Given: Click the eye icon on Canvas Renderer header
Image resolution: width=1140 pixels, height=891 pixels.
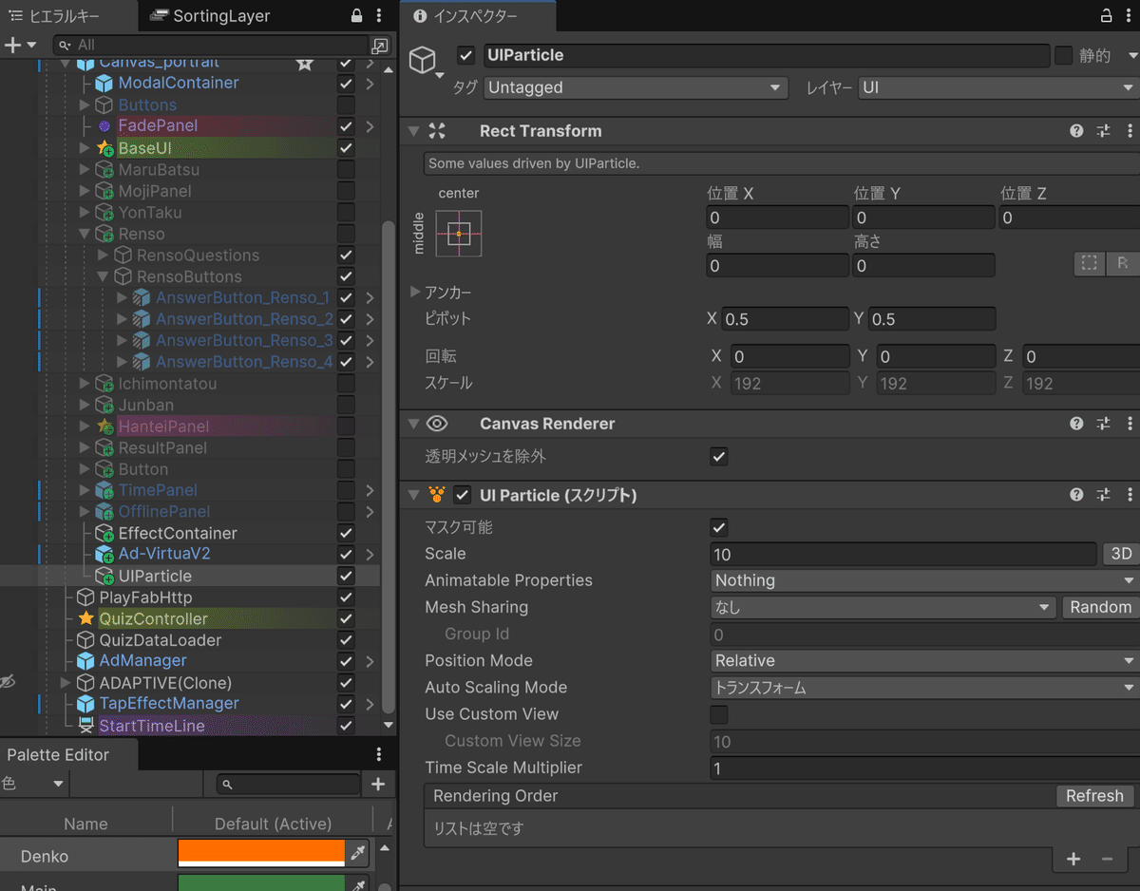Looking at the screenshot, I should click(436, 423).
